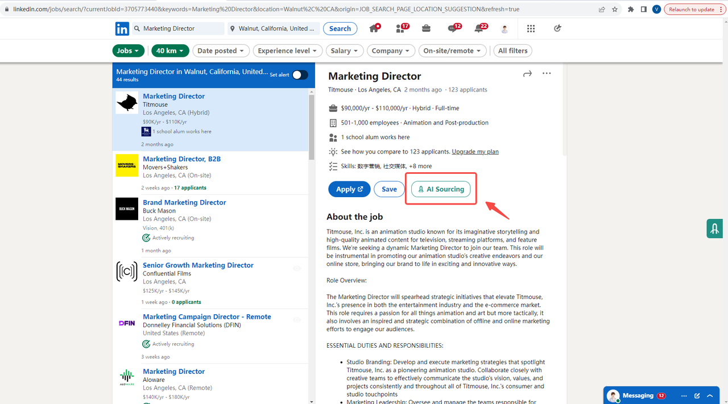Expand the Experience level filter

point(288,51)
